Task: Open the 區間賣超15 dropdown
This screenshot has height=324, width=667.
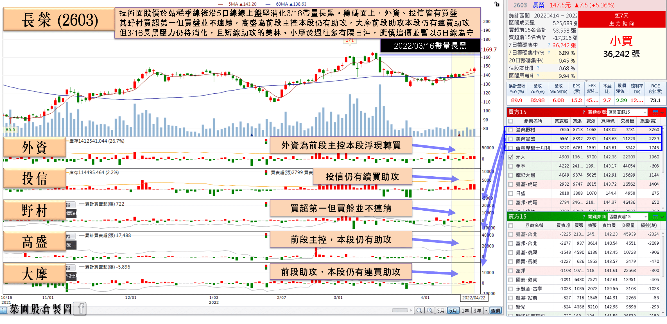Action: point(628,217)
